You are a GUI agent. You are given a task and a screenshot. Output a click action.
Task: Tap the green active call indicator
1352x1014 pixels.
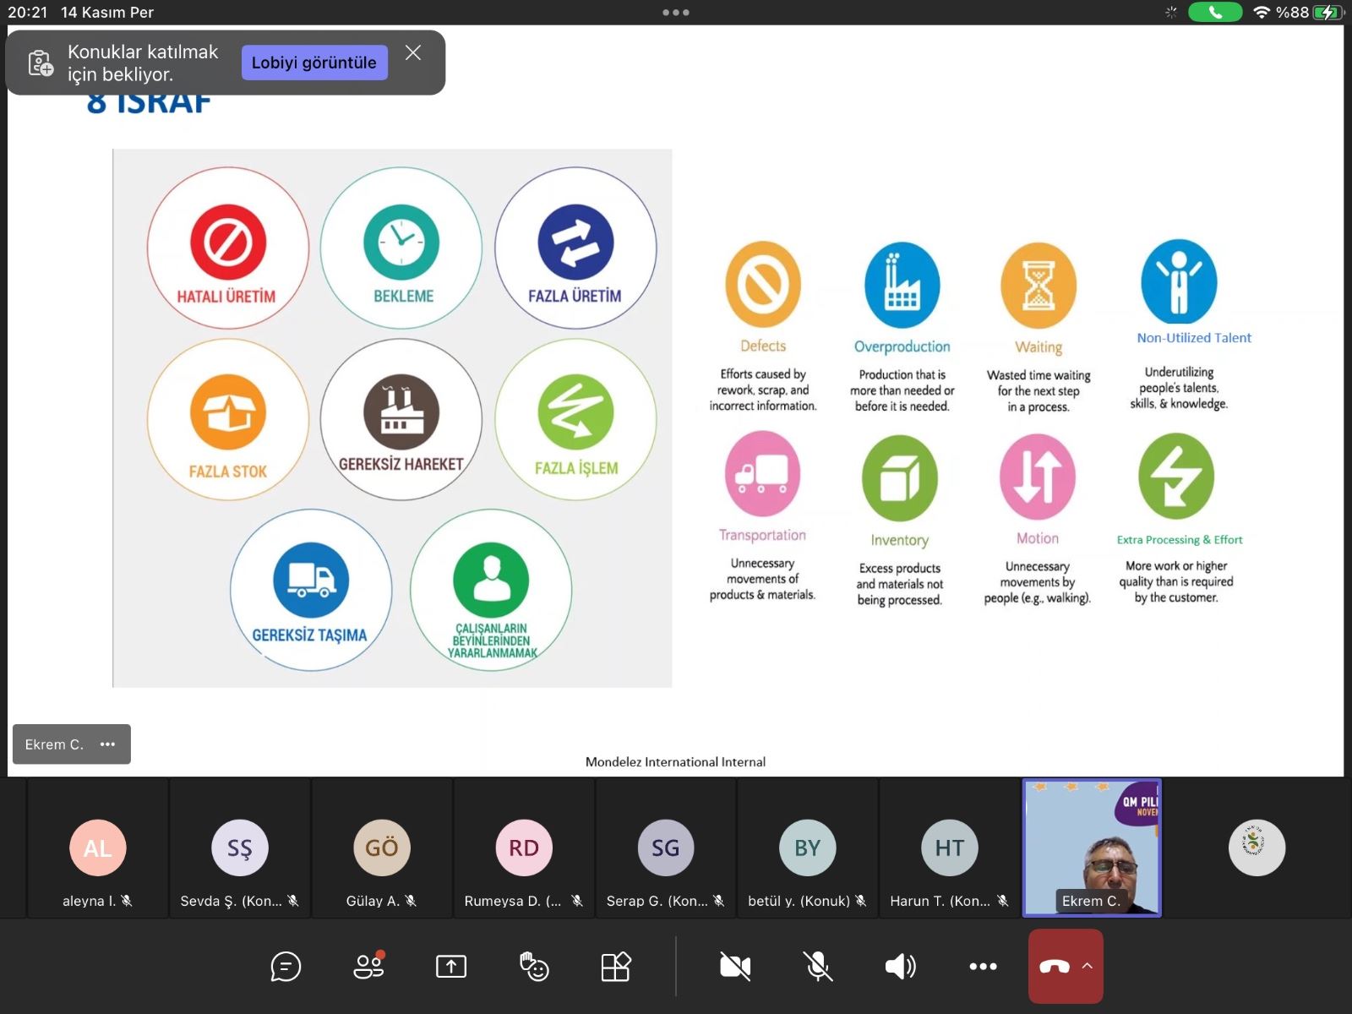[1214, 12]
